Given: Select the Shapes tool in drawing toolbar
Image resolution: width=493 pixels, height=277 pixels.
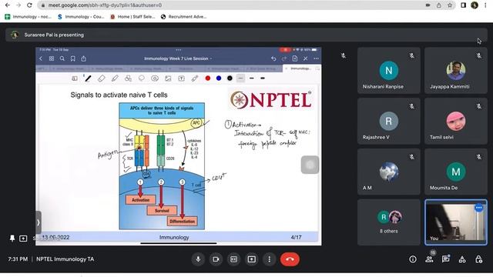Looking at the screenshot, I should pyautogui.click(x=129, y=78).
